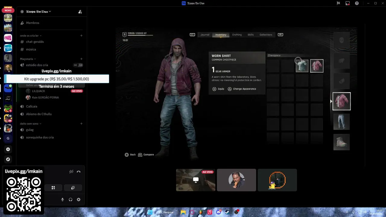Join the estúdio dos cria voice channel

pos(37,65)
